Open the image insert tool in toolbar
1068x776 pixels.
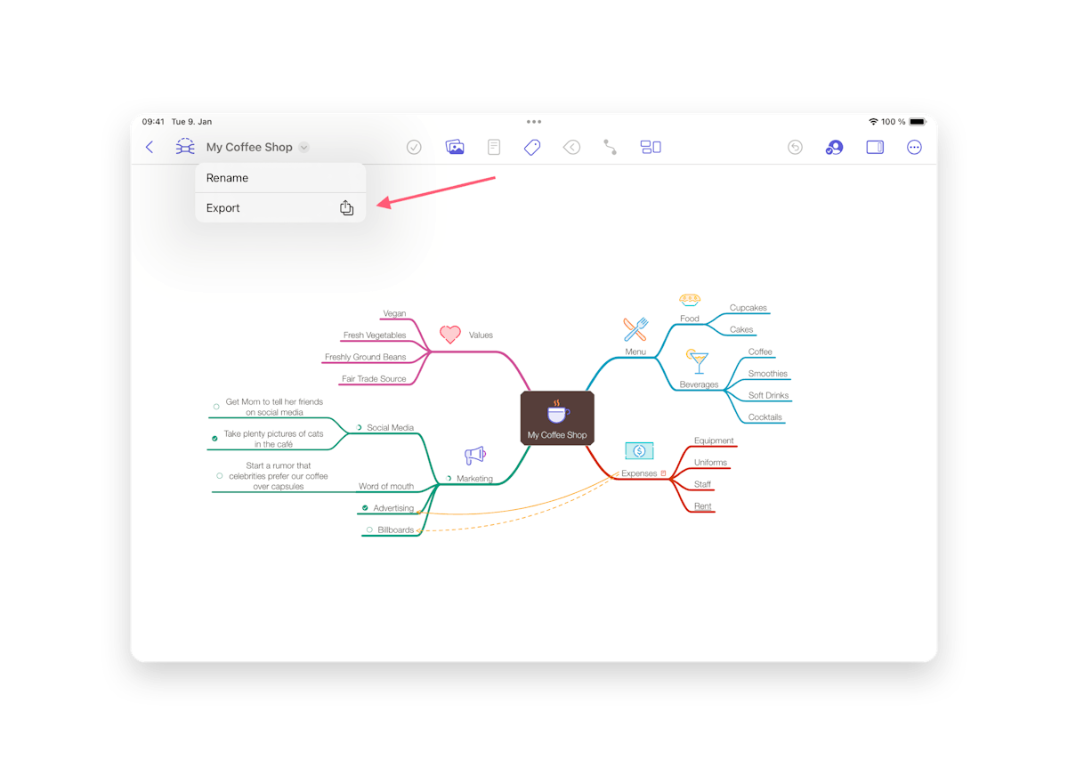(455, 147)
